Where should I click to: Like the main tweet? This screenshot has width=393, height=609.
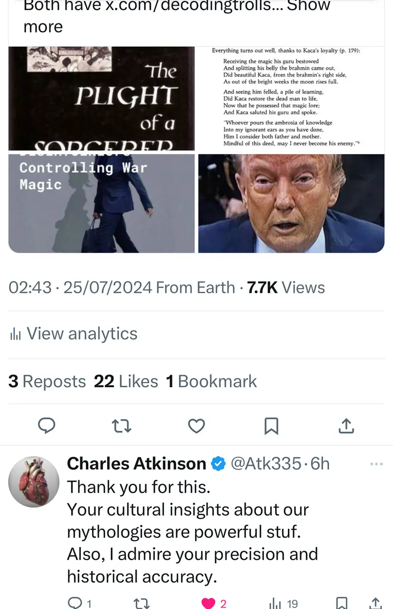click(196, 426)
